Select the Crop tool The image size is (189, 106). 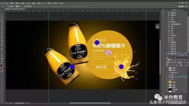[x=2, y=22]
